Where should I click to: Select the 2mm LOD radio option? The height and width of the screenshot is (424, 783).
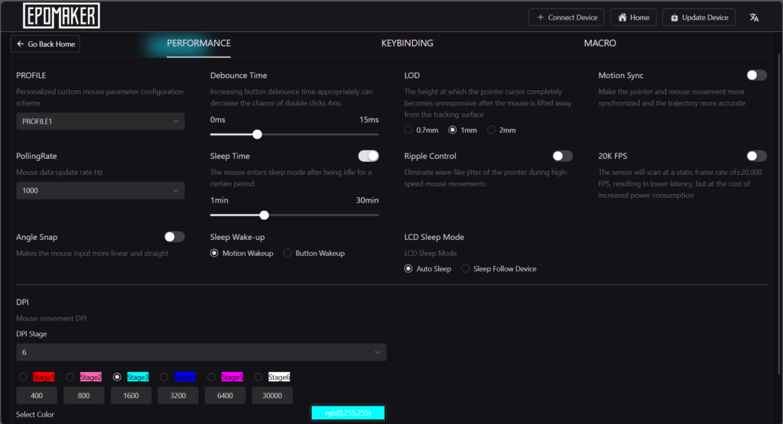pyautogui.click(x=502, y=130)
